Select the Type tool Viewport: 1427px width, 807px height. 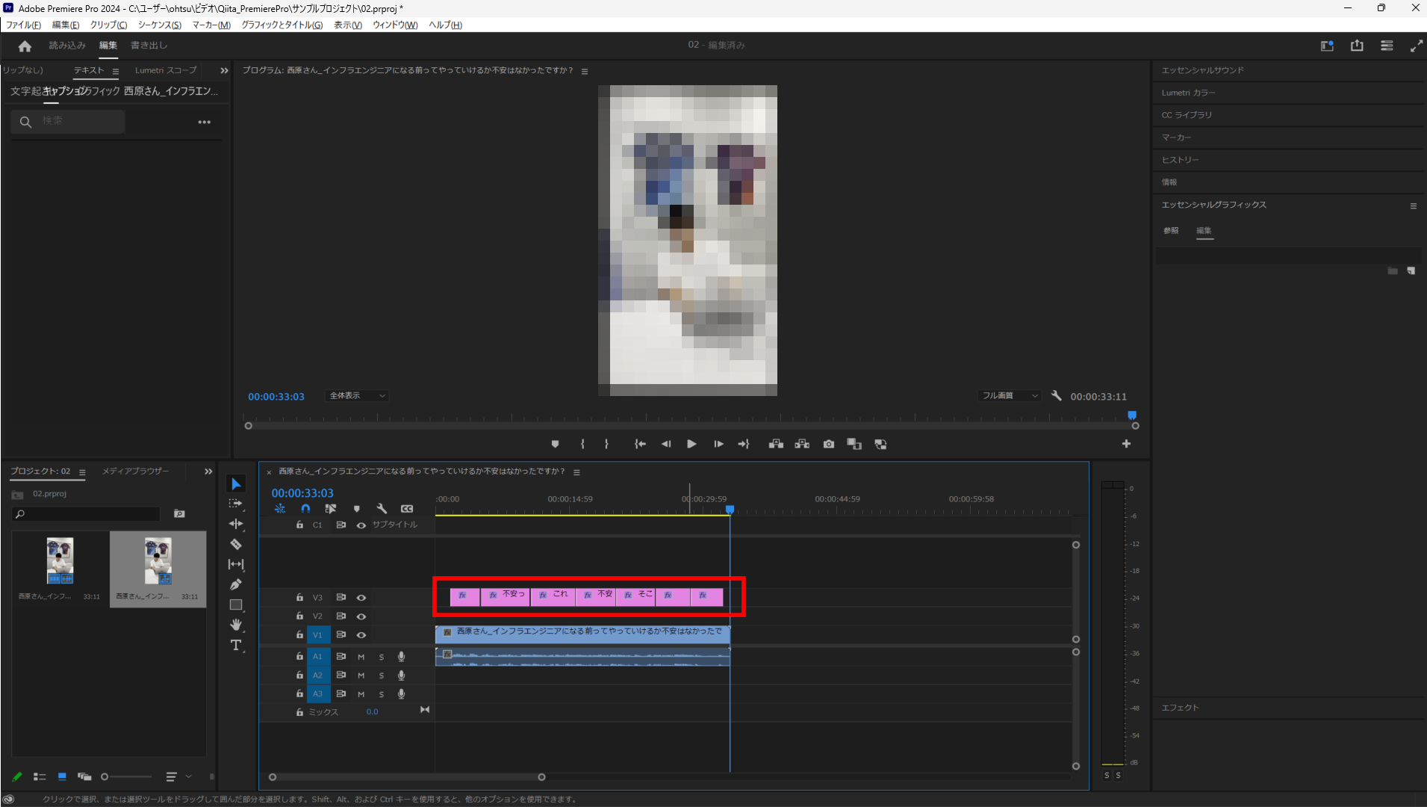pos(236,645)
